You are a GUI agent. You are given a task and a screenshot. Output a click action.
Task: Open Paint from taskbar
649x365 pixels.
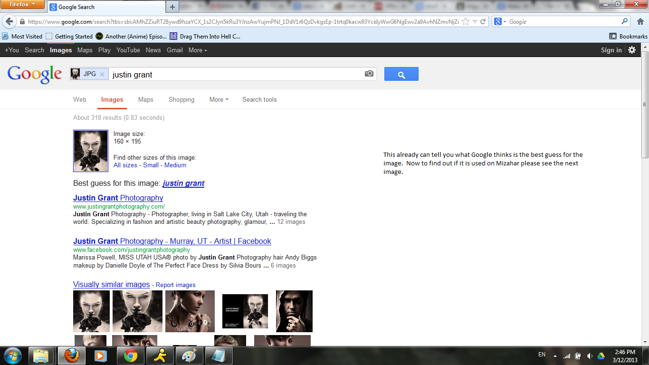coord(189,355)
